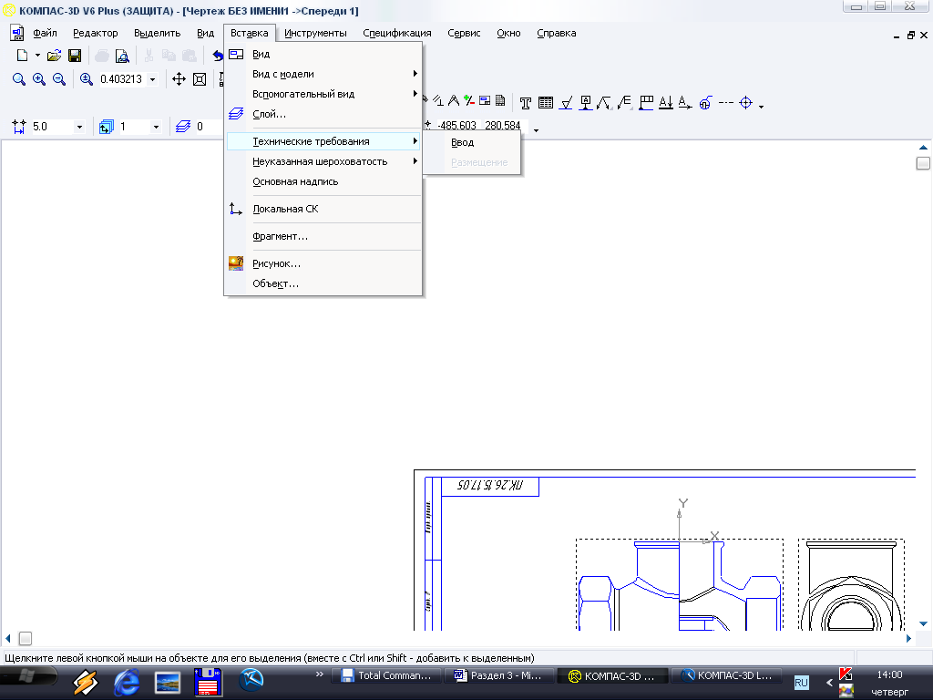933x700 pixels.
Task: Open the Сервис menu
Action: [464, 34]
